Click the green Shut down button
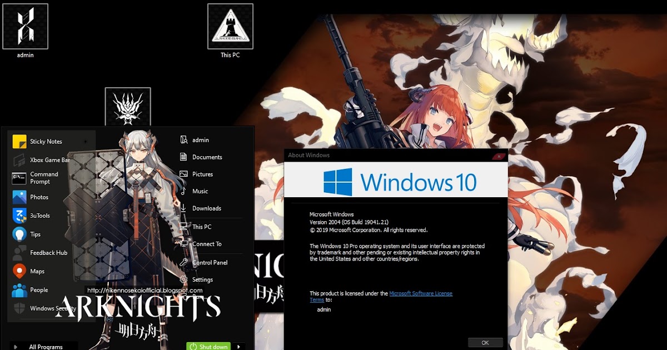The width and height of the screenshot is (667, 350). pyautogui.click(x=208, y=347)
